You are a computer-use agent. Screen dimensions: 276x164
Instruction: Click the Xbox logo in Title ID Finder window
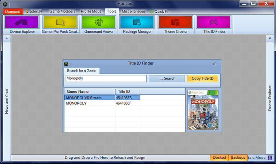[x=66, y=63]
